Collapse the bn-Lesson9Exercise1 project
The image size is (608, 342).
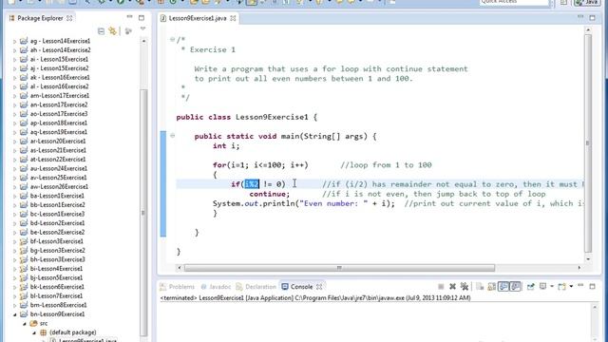(x=15, y=314)
